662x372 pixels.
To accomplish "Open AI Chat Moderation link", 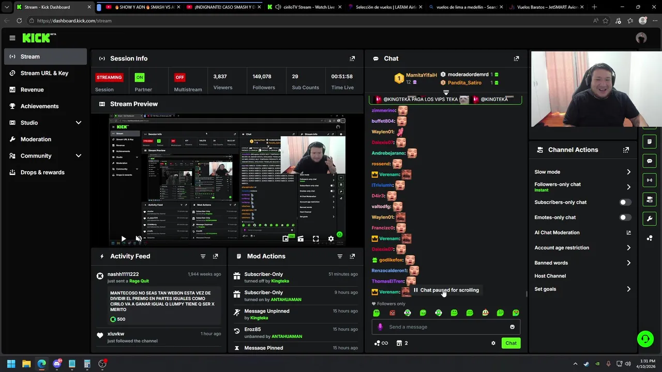I will [582, 233].
